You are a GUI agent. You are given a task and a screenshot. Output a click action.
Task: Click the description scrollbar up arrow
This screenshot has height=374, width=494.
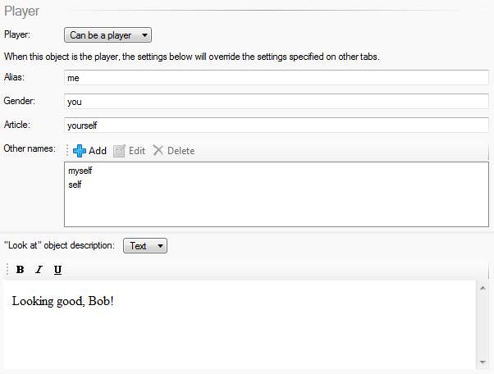coord(483,288)
